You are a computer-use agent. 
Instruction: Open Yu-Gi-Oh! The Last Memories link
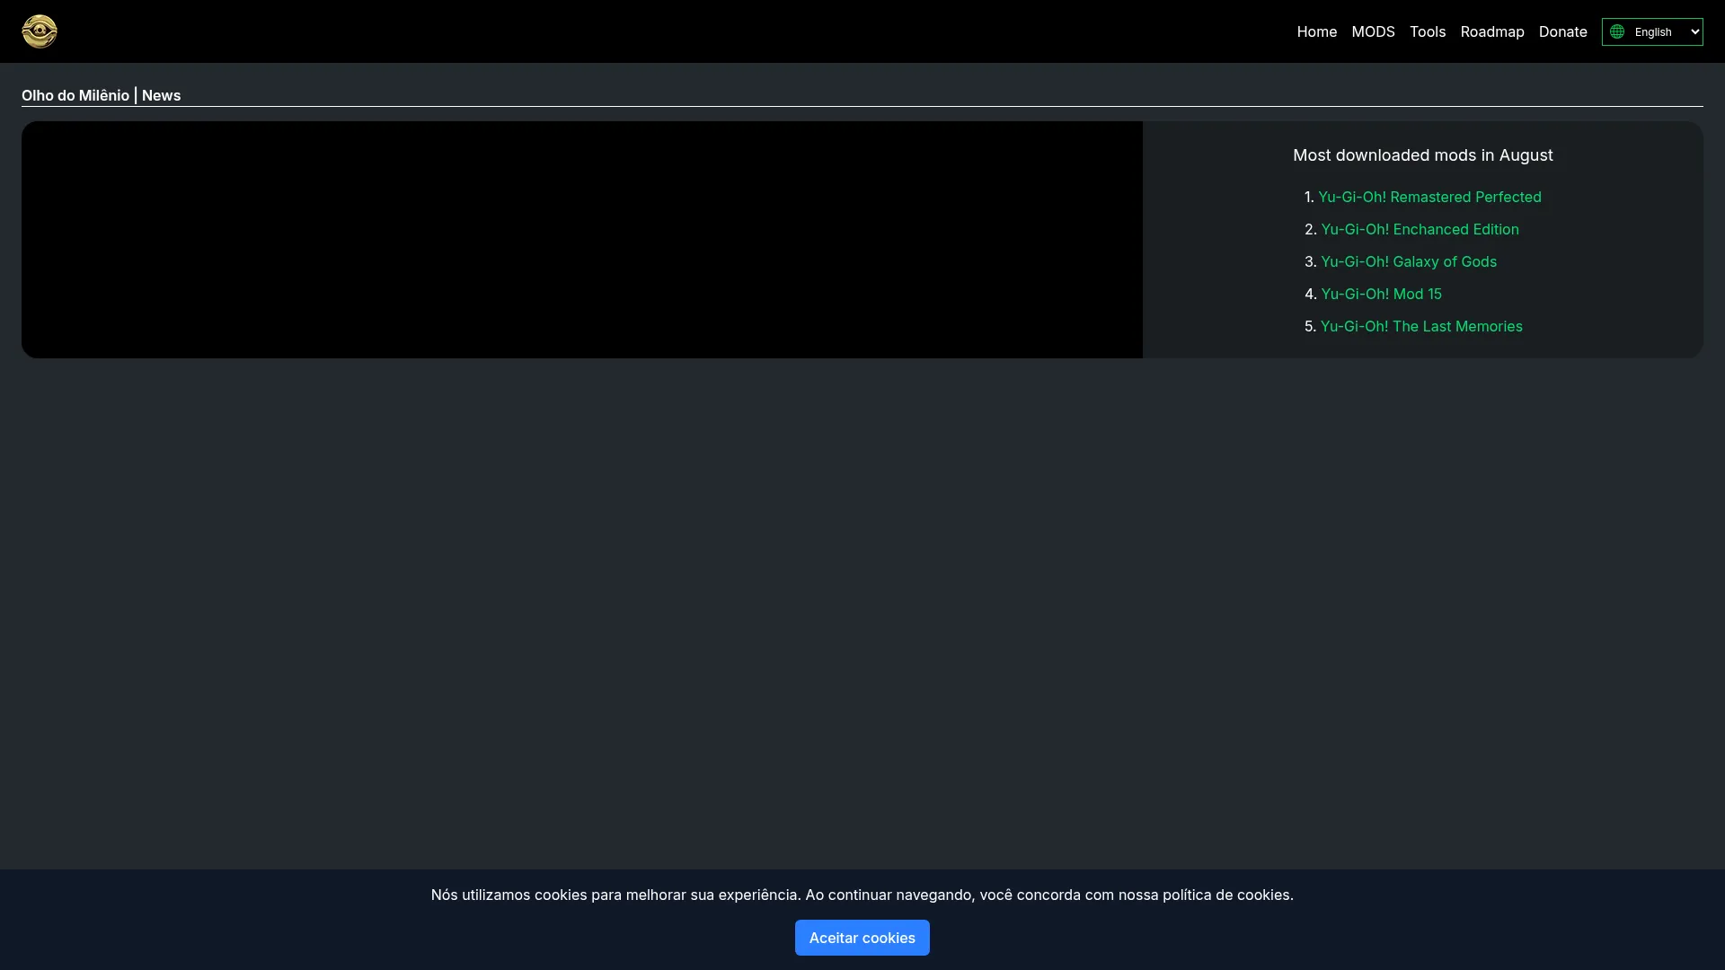(x=1421, y=326)
